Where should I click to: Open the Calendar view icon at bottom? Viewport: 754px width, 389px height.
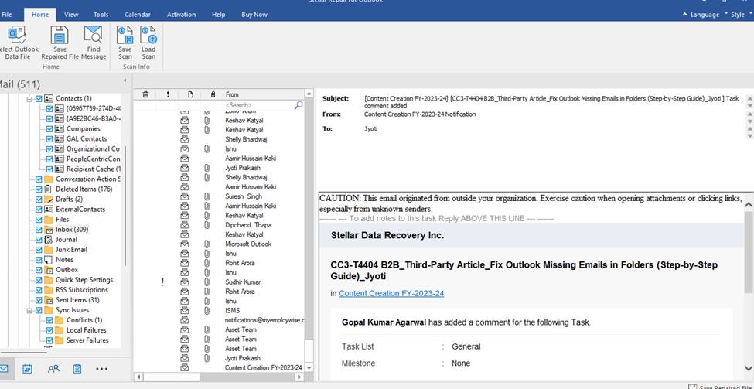(x=27, y=369)
